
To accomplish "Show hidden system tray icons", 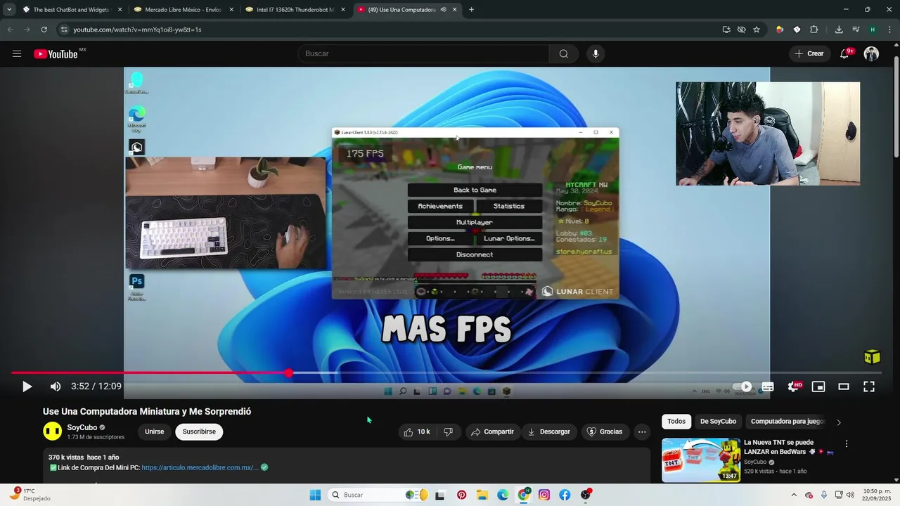I will pos(795,495).
